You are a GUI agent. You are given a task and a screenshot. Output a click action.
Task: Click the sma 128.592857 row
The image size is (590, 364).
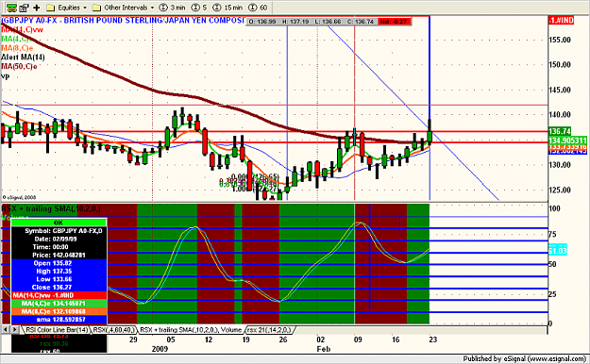pyautogui.click(x=59, y=320)
